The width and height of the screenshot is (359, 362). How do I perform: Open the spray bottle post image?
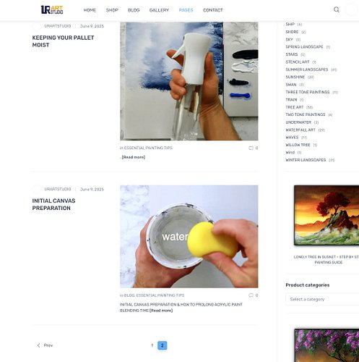[189, 81]
